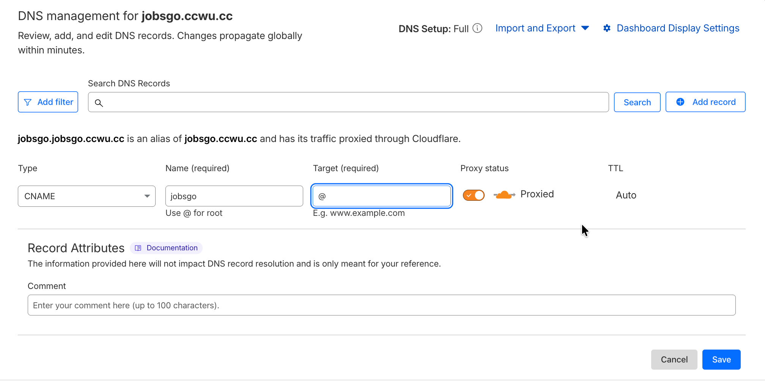Toggle the Proxied proxy status switch

pos(474,195)
